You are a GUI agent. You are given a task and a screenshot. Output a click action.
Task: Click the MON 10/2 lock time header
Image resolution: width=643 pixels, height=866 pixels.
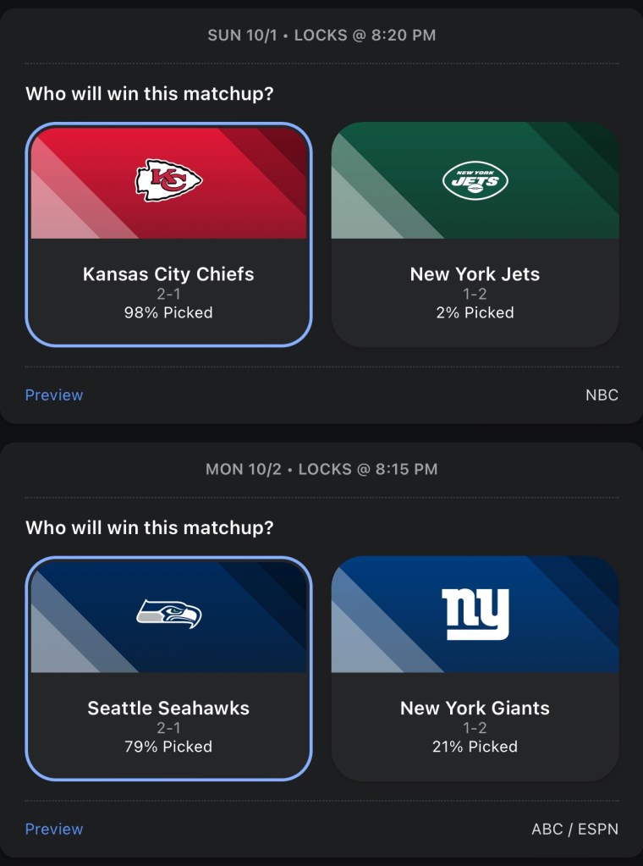(321, 469)
